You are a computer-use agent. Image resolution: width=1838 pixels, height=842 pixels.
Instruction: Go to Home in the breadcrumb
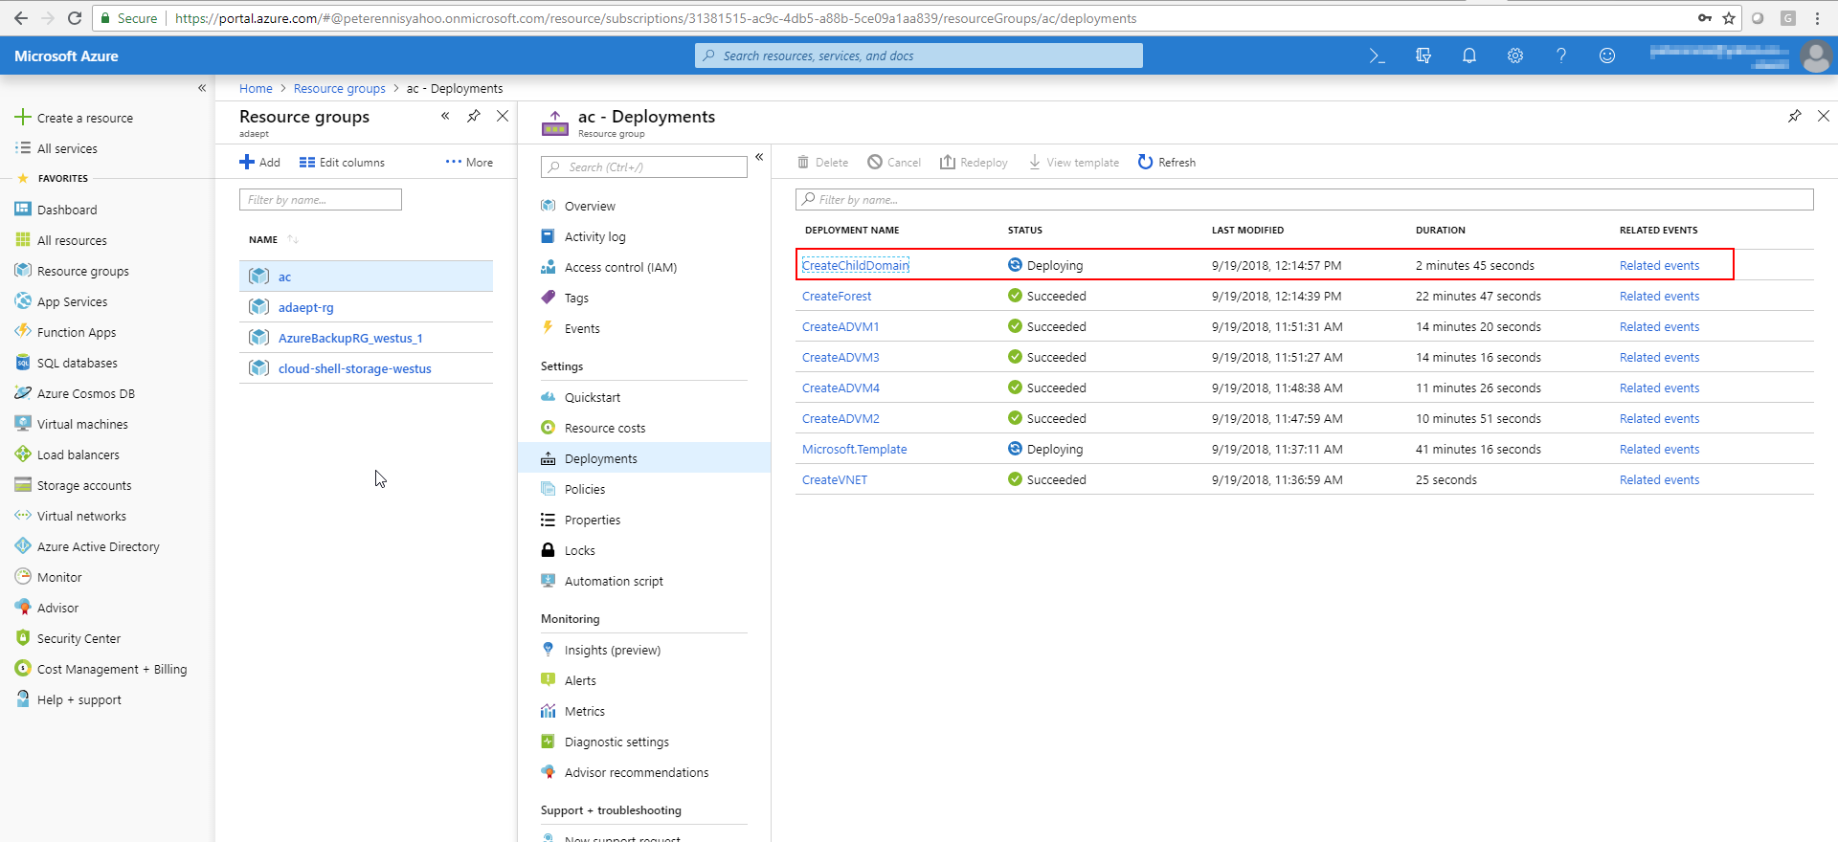256,88
